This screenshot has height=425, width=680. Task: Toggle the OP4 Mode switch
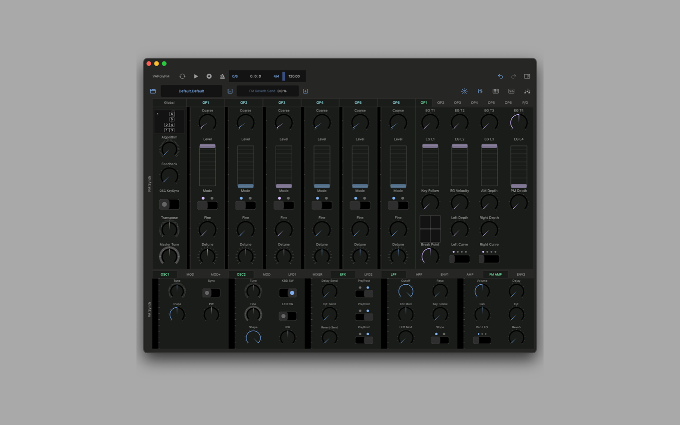[322, 205]
